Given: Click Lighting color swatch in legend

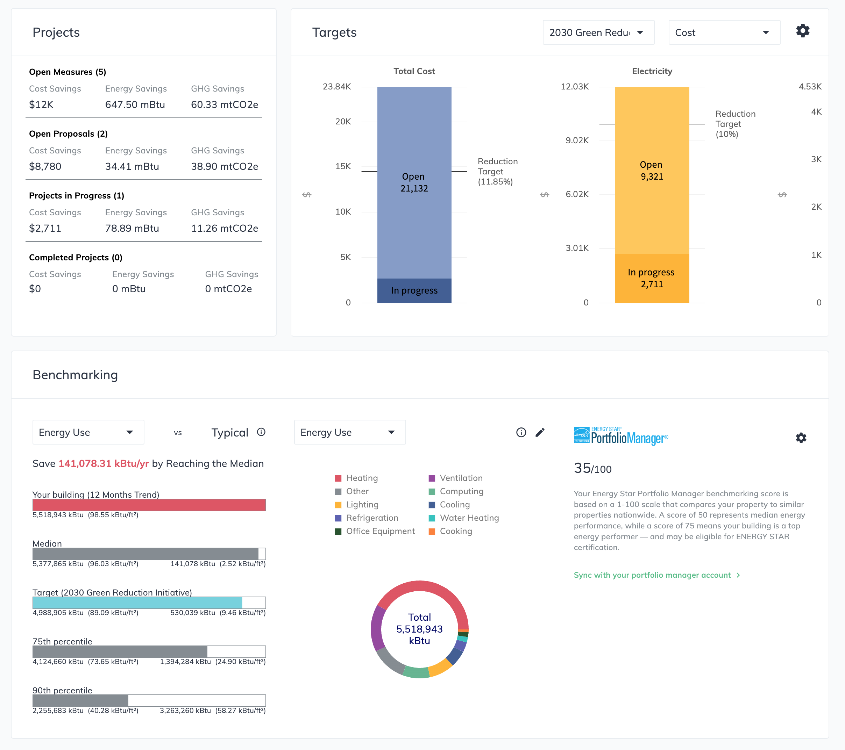Looking at the screenshot, I should pyautogui.click(x=338, y=505).
